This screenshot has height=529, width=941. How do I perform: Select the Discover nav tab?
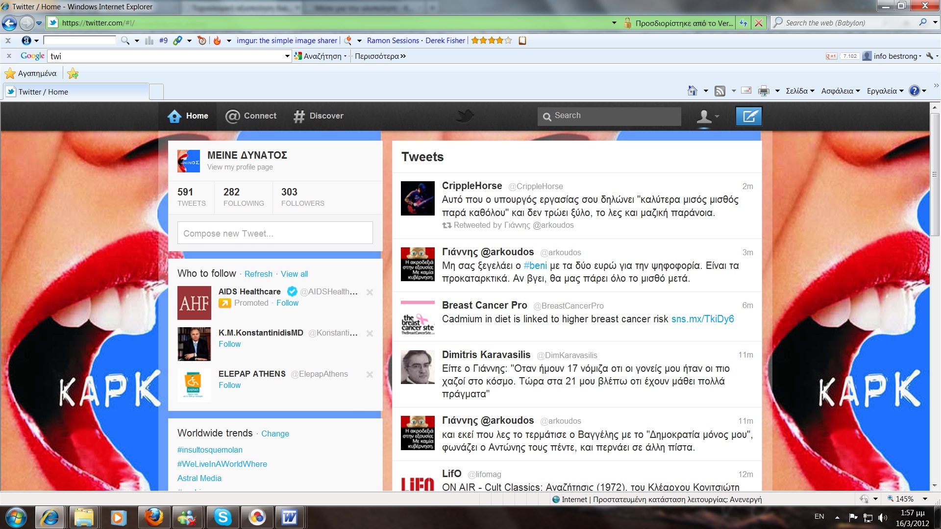(319, 116)
